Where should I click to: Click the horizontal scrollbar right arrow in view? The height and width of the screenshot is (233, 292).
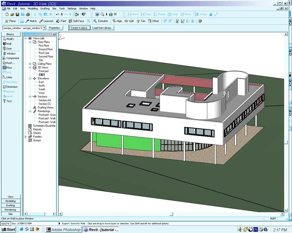coord(282,214)
